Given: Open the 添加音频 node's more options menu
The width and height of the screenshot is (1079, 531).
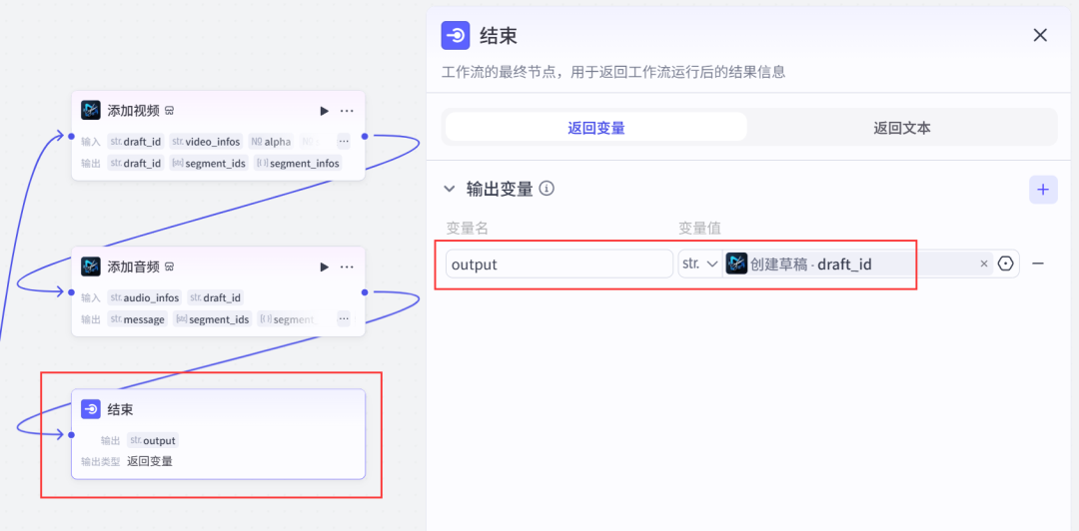Looking at the screenshot, I should coord(347,266).
